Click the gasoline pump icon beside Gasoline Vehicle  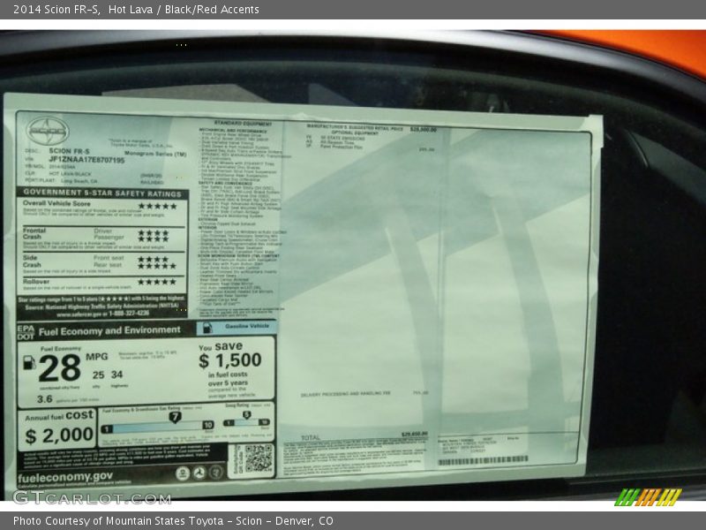207,328
